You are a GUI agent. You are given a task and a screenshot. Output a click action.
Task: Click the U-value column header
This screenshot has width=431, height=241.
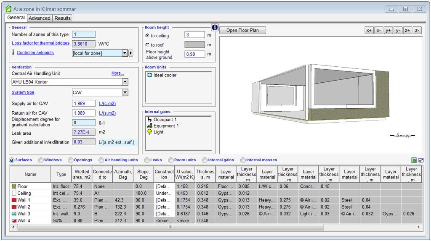coord(185,174)
